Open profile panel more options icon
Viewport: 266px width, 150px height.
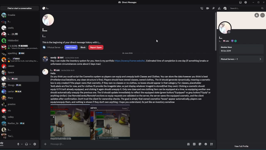pos(262,15)
